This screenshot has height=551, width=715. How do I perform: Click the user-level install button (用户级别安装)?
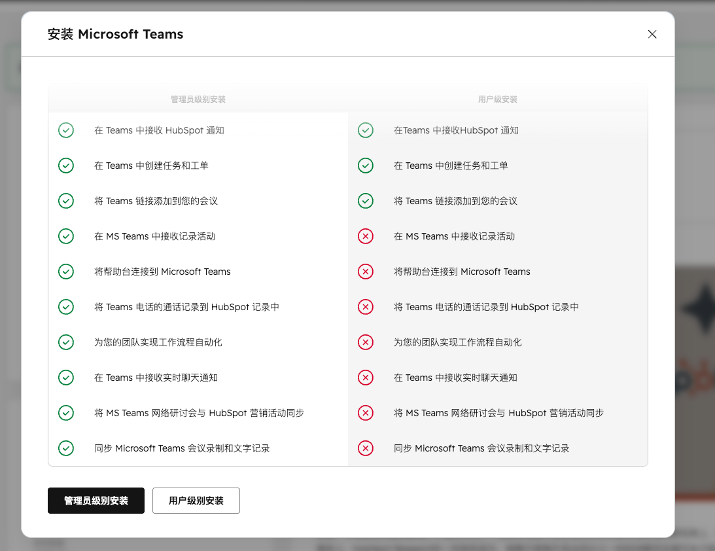[x=196, y=501]
